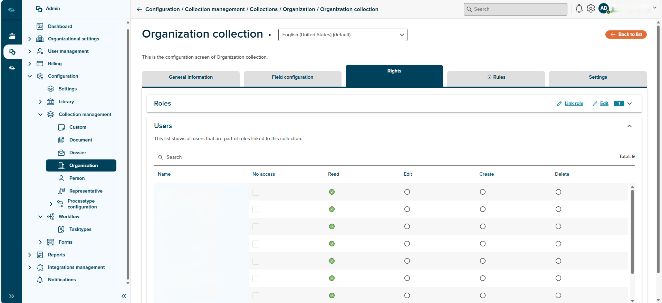Click the Dashboard icon in the sidebar
The height and width of the screenshot is (303, 662).
40,27
